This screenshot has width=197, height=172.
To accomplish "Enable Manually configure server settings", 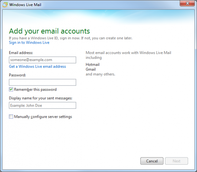I will pos(11,117).
